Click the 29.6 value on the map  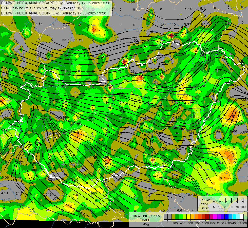(x=219, y=132)
